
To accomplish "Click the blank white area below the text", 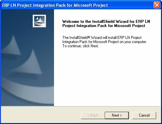I will pyautogui.click(x=107, y=77).
